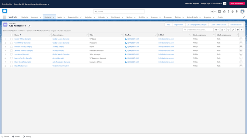This screenshot has height=139, width=247.
Task: Expand the Alle Kontakte list view dropdown
Action: coord(25,26)
